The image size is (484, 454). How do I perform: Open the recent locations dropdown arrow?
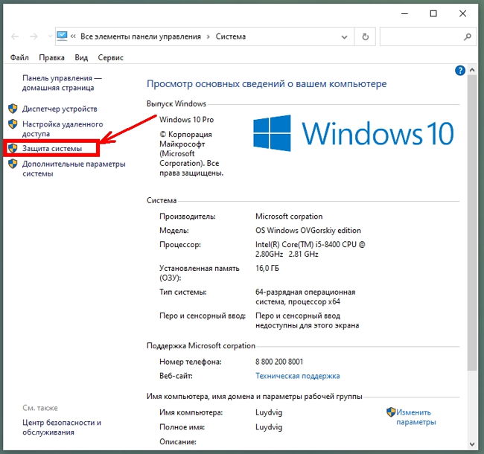50,36
